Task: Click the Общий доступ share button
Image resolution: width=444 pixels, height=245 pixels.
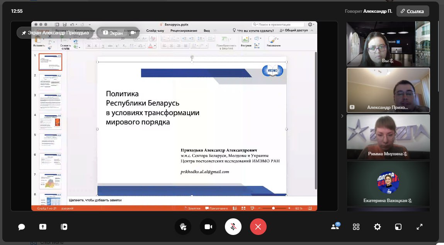Action: pos(294,30)
